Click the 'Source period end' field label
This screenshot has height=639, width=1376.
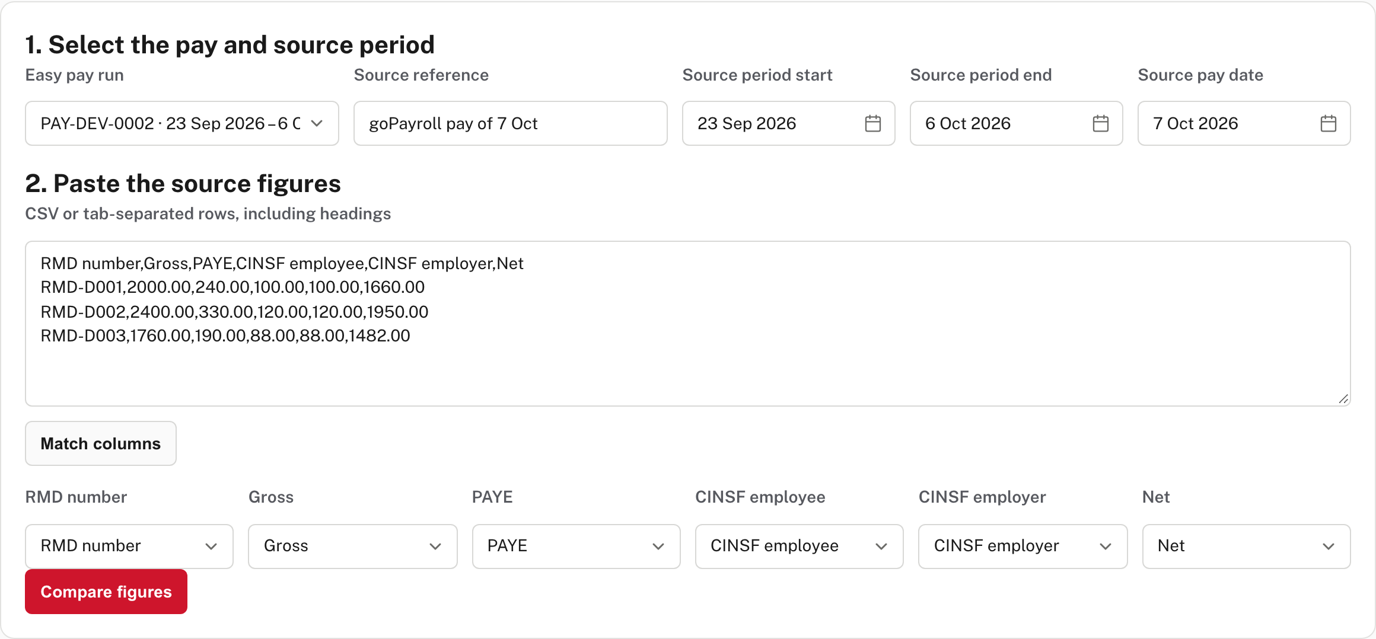(x=981, y=75)
